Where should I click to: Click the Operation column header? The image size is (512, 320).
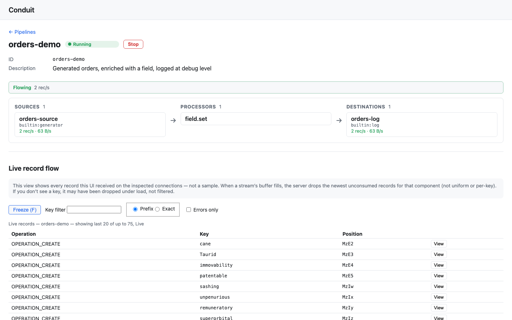coord(23,234)
